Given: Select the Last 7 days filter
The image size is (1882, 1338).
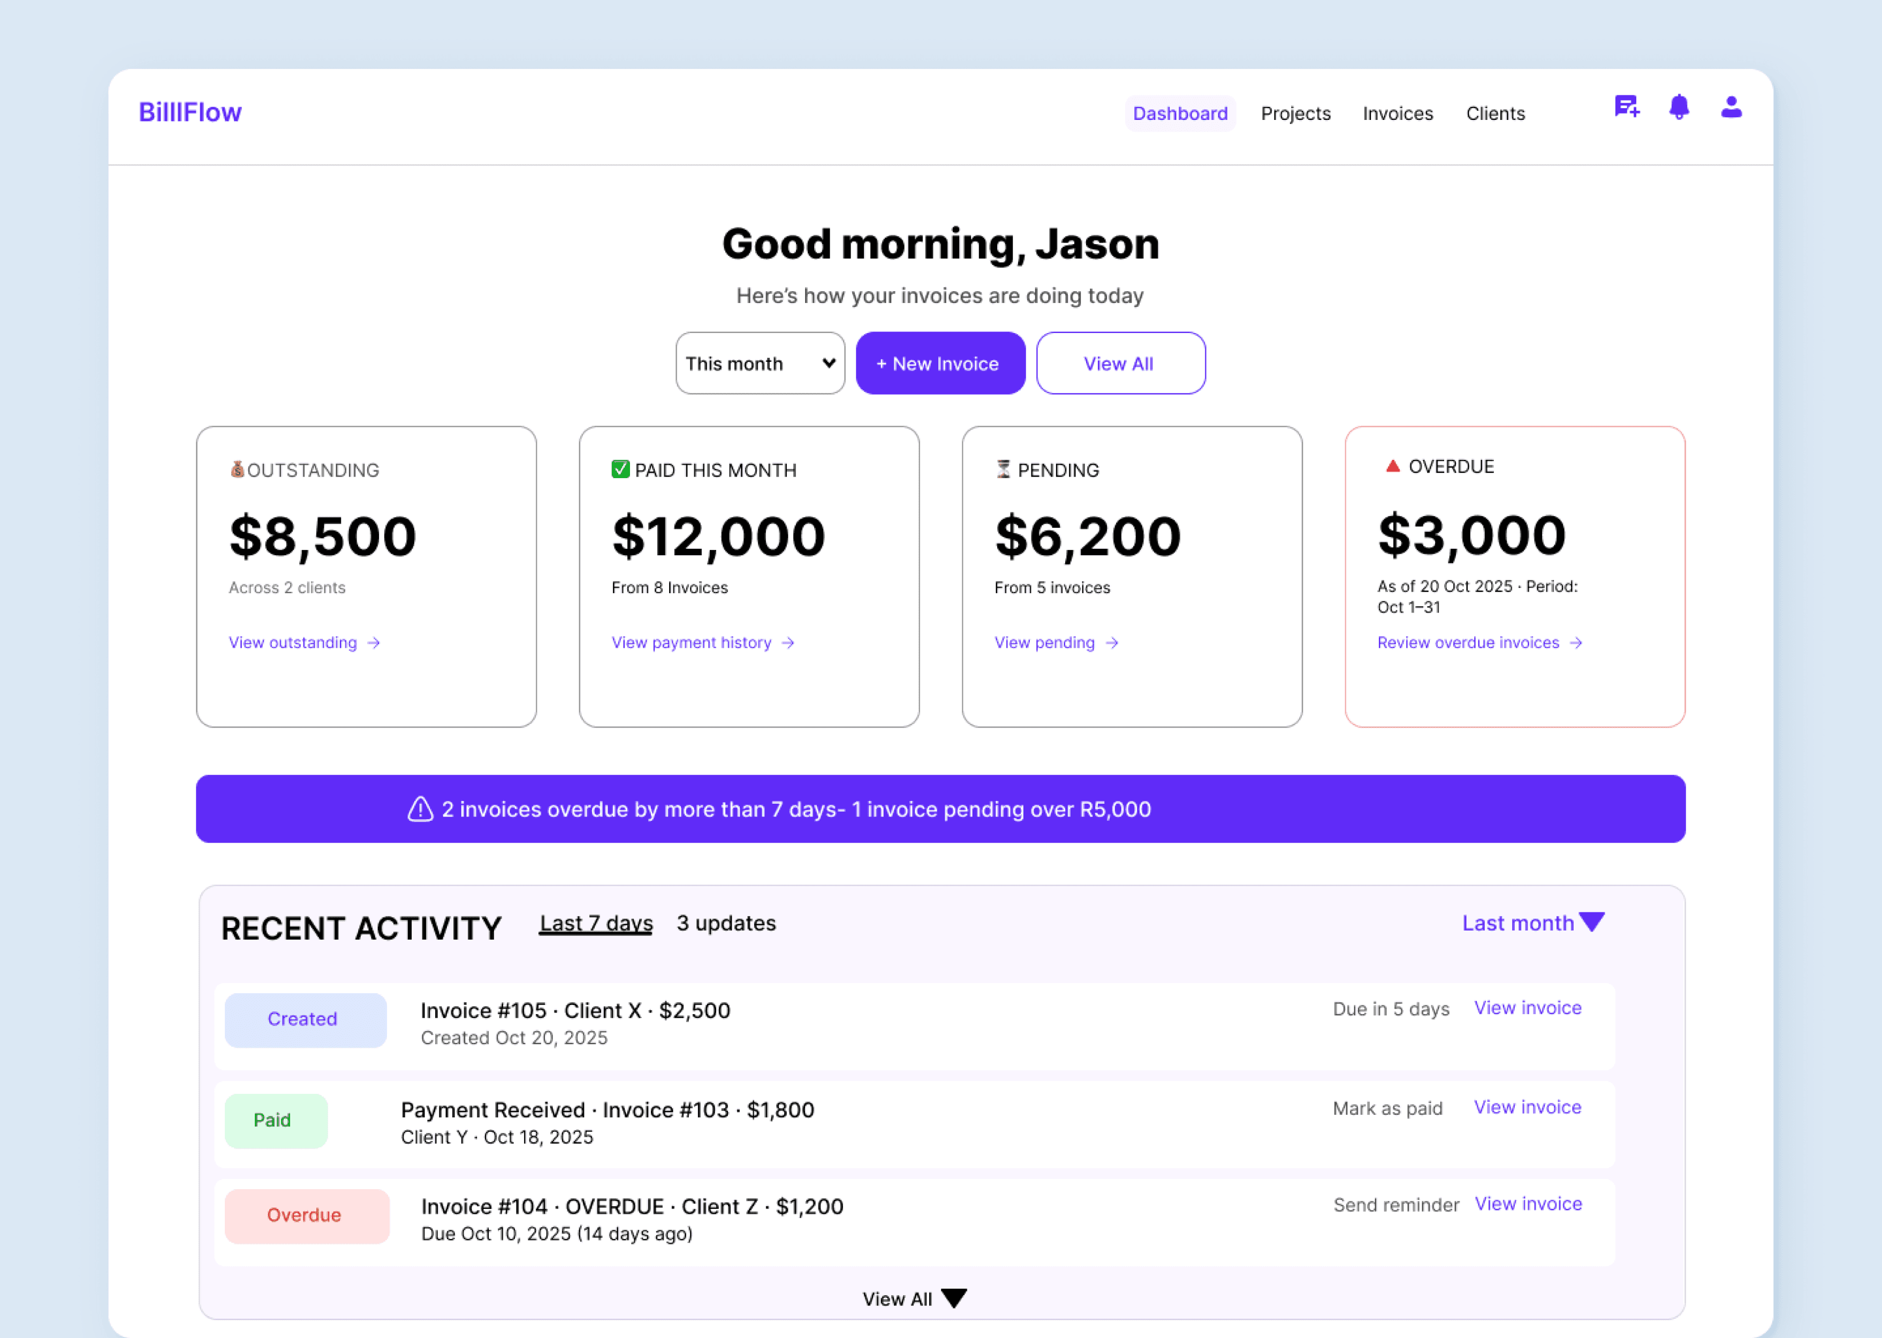Looking at the screenshot, I should tap(596, 923).
